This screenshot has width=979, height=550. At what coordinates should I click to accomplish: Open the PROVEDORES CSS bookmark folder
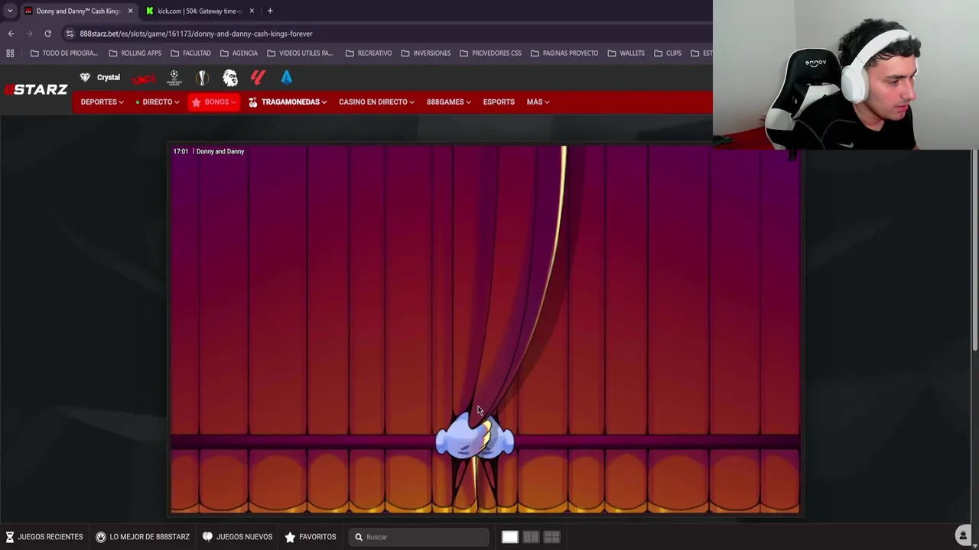click(490, 53)
